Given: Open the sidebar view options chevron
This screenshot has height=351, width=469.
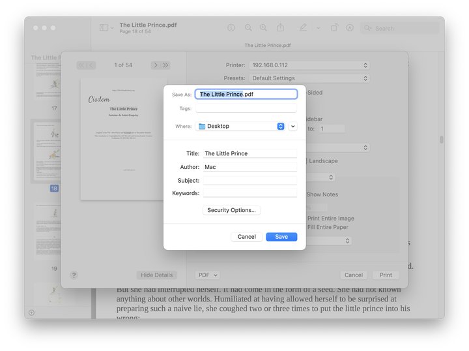Looking at the screenshot, I should 112,28.
